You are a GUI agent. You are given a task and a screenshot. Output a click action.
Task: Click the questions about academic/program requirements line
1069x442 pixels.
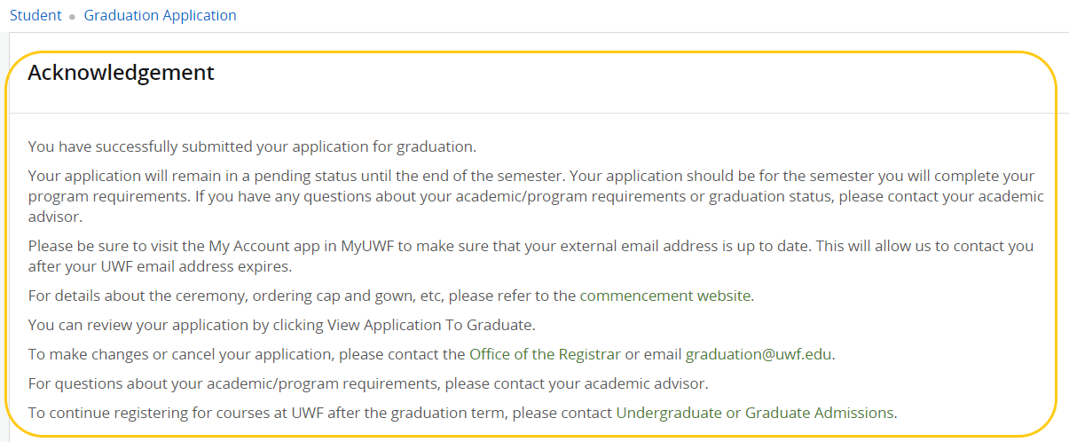(367, 383)
